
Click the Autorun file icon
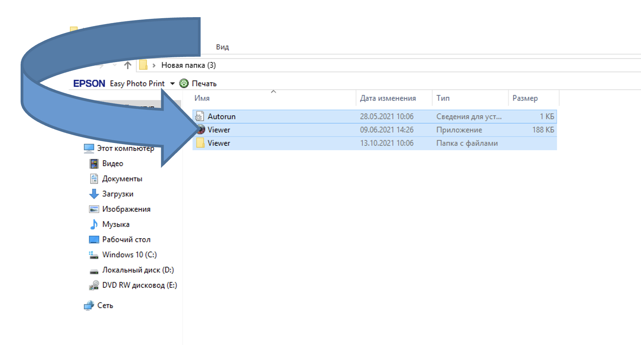tap(200, 117)
